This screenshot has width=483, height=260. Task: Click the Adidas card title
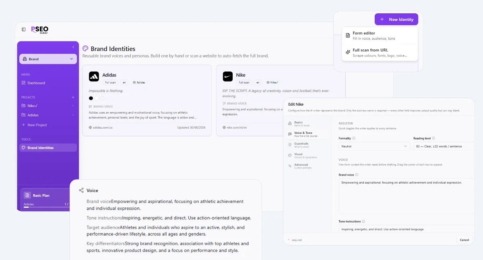pos(109,75)
